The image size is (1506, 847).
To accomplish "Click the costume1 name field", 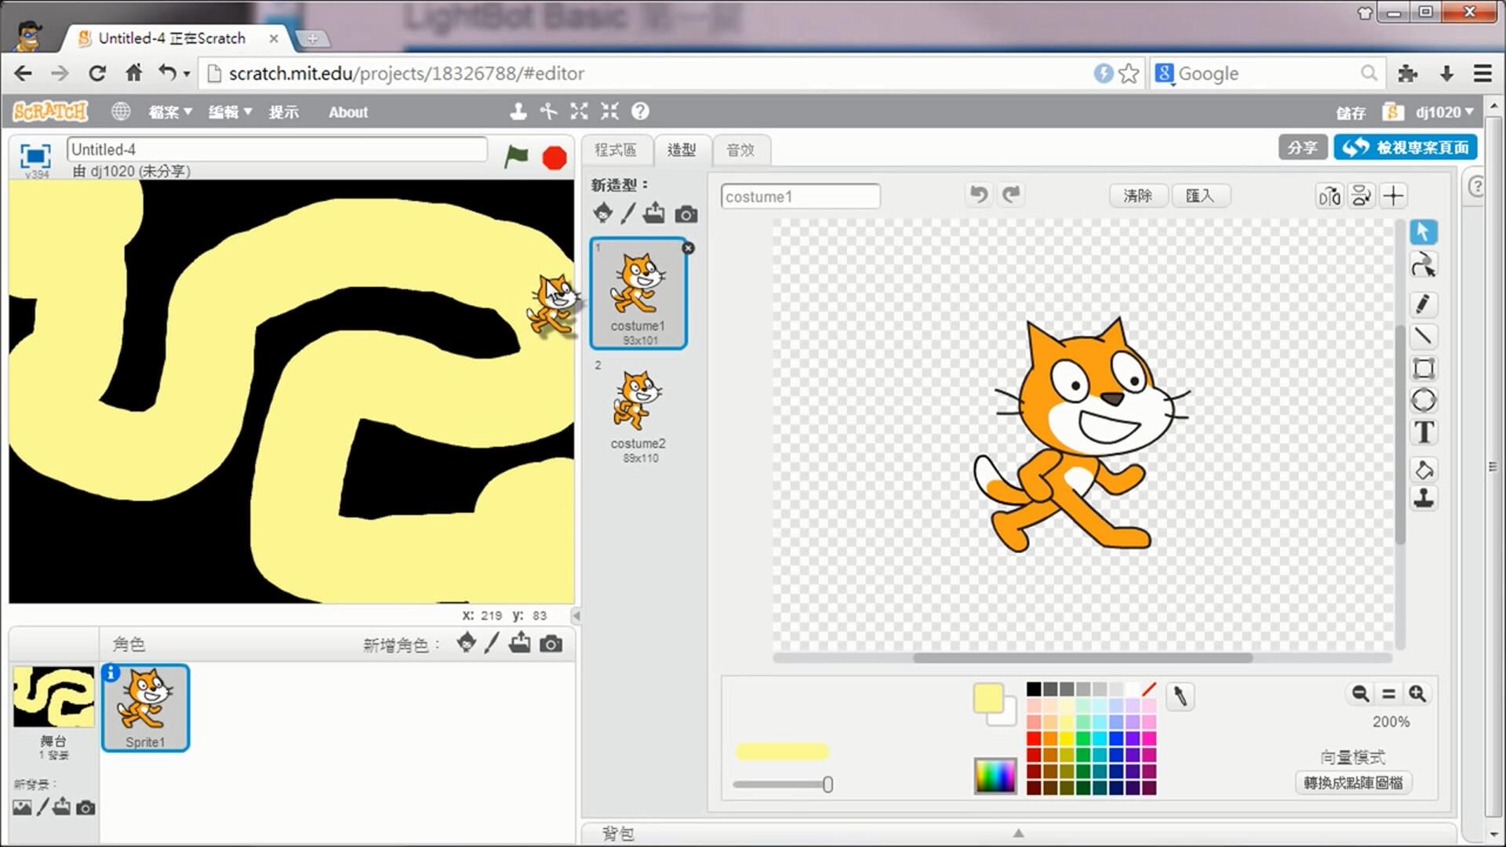I will (x=800, y=196).
